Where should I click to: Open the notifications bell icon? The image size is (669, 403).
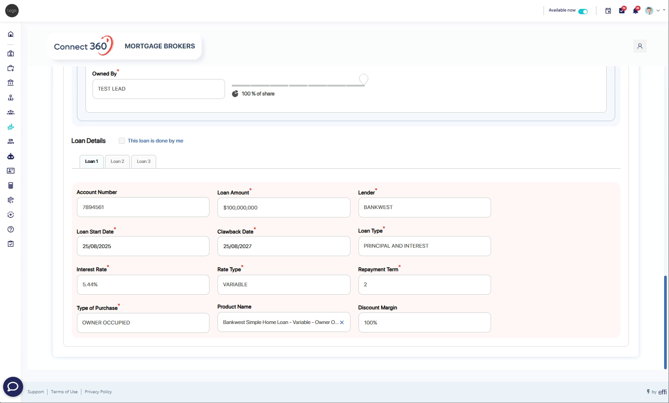(x=636, y=11)
